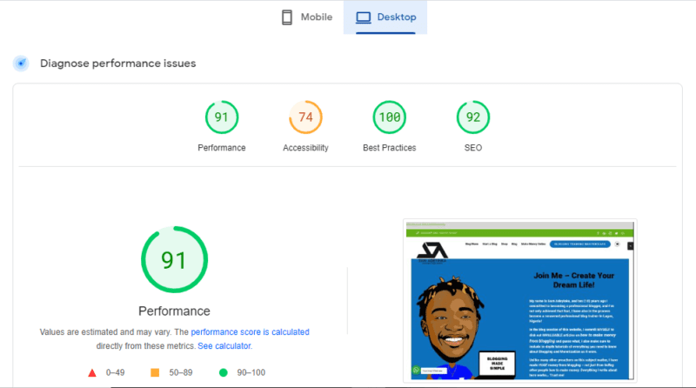Click the website screenshot thumbnail
The image size is (696, 388).
(519, 300)
